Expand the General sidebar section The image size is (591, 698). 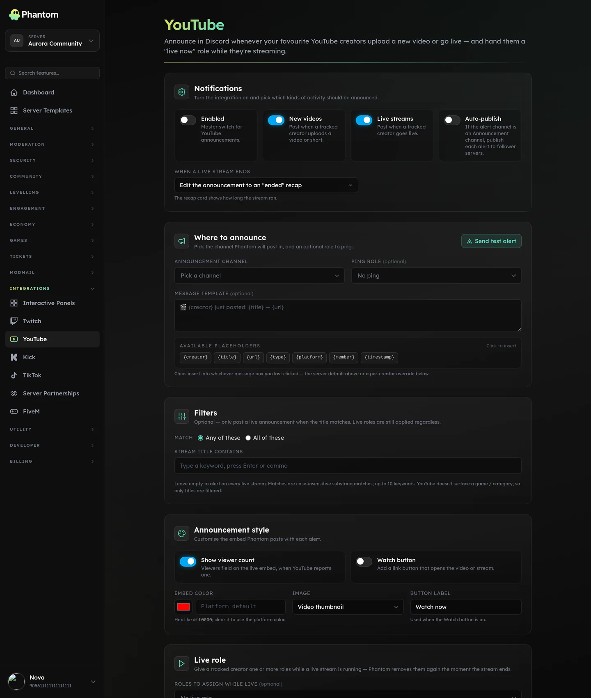(52, 129)
